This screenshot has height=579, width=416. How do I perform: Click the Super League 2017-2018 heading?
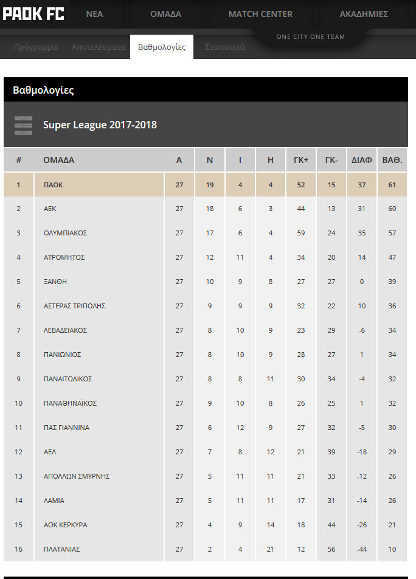100,125
